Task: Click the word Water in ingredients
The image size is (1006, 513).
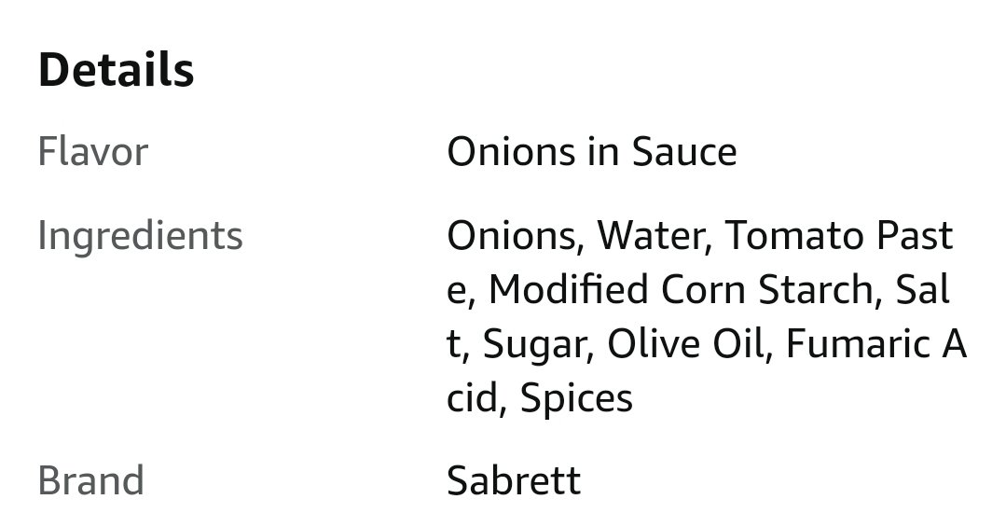Action: [650, 236]
